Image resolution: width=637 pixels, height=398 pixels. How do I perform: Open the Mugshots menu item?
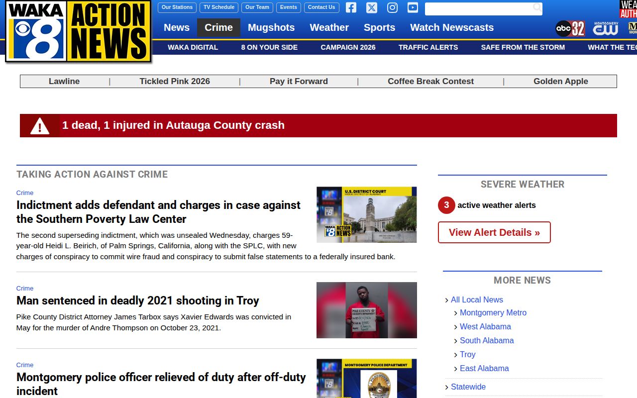click(271, 27)
